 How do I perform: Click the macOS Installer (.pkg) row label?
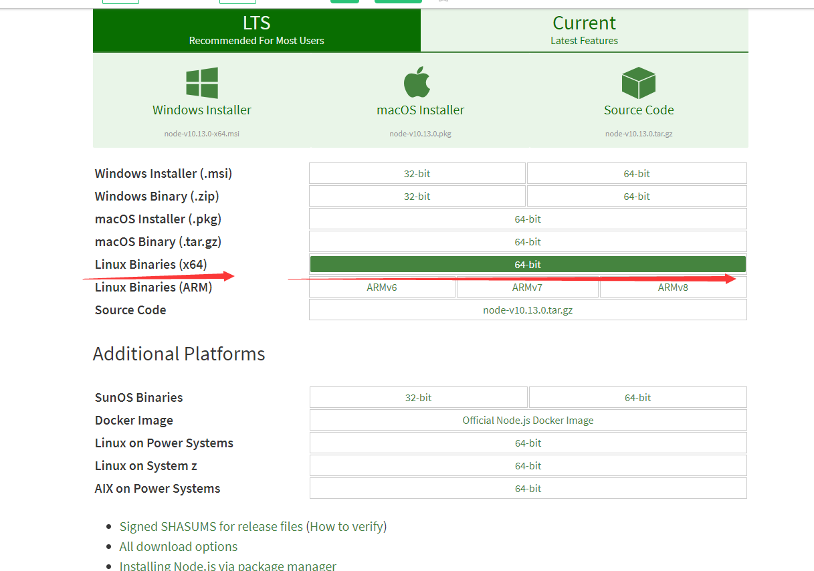158,219
